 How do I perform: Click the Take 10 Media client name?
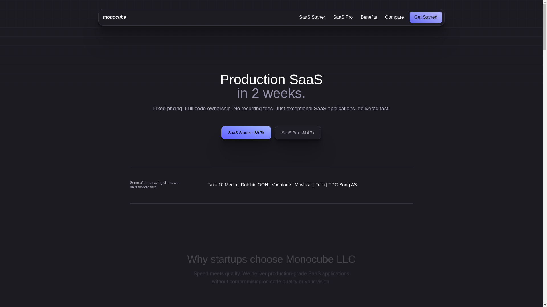222,185
